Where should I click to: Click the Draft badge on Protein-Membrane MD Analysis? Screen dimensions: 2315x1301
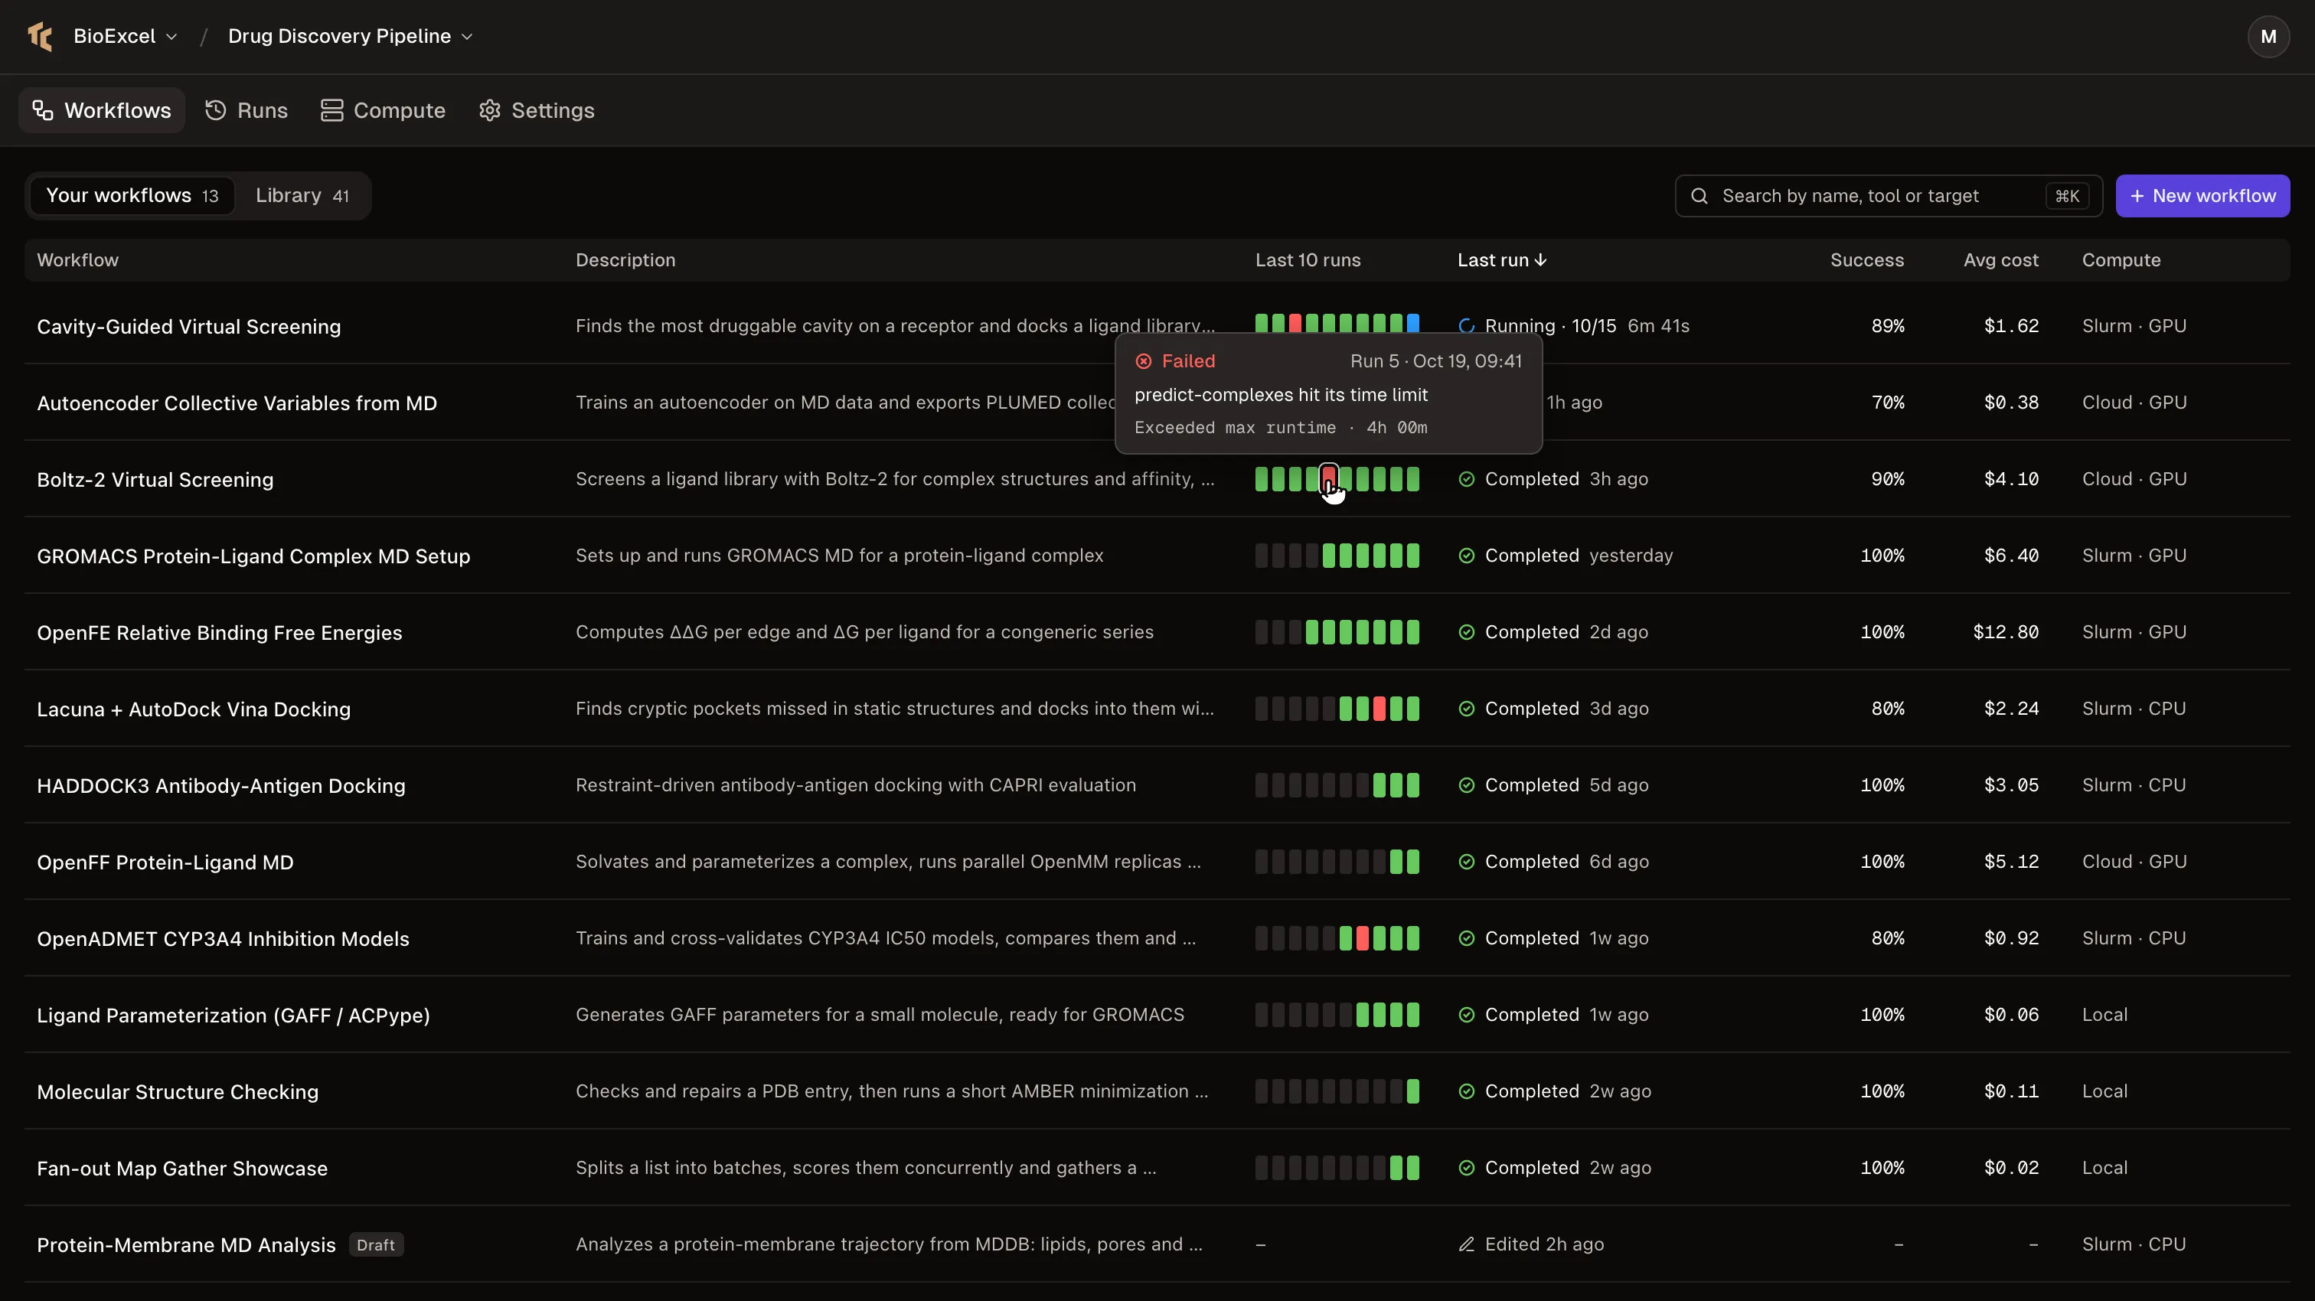(x=376, y=1245)
